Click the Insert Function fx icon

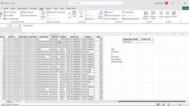(19, 26)
